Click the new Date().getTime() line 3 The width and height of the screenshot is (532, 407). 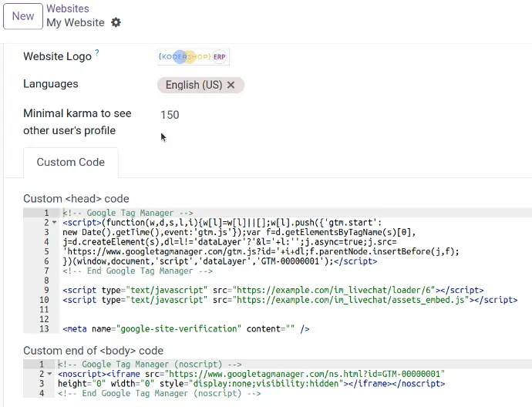click(x=239, y=232)
